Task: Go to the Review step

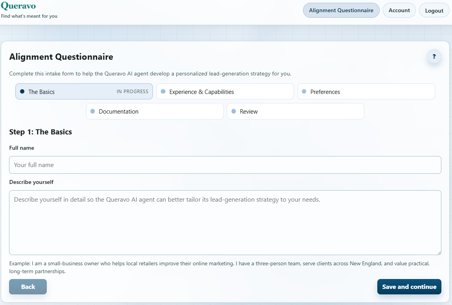Action: click(296, 111)
